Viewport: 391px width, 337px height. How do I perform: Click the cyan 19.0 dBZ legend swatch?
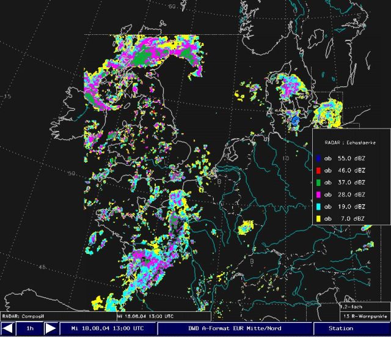pyautogui.click(x=318, y=207)
